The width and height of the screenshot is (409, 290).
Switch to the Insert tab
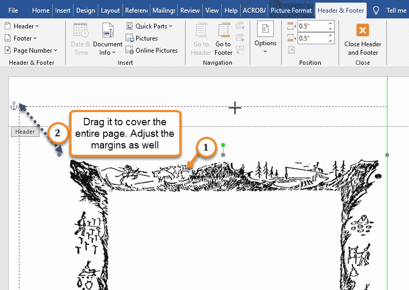coord(63,11)
